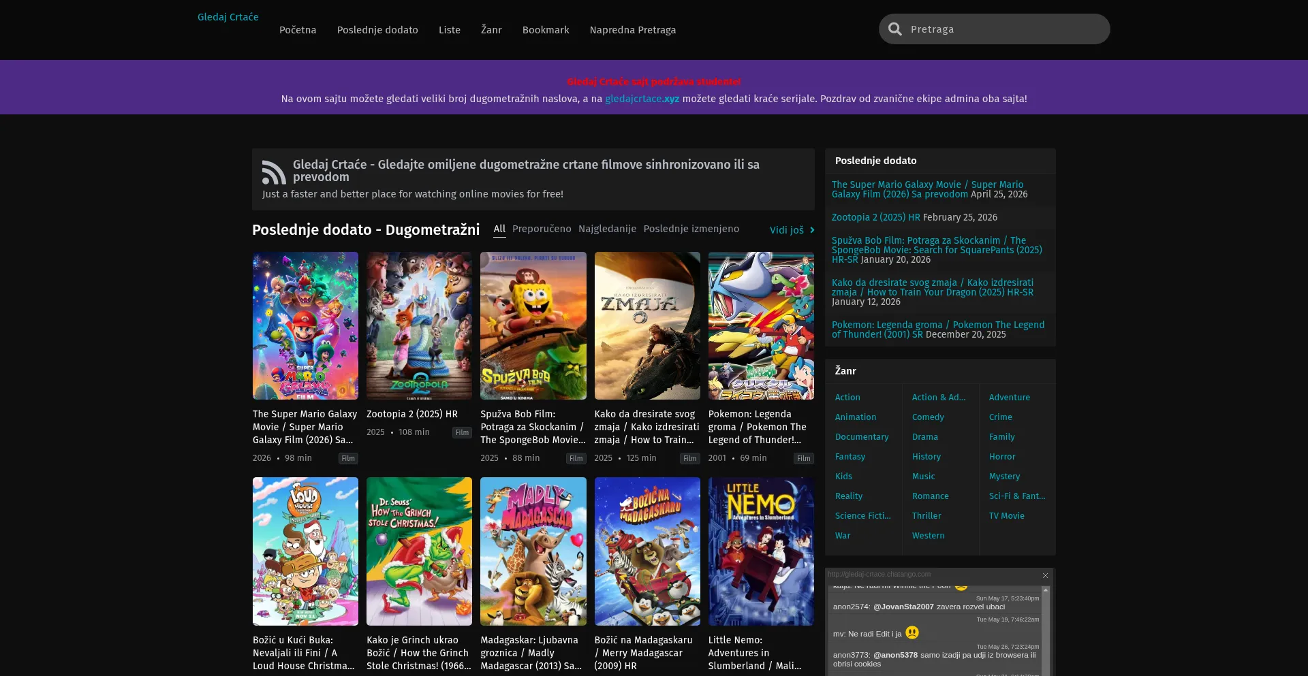This screenshot has width=1308, height=676.
Task: Select the Horror genre
Action: pyautogui.click(x=1002, y=457)
